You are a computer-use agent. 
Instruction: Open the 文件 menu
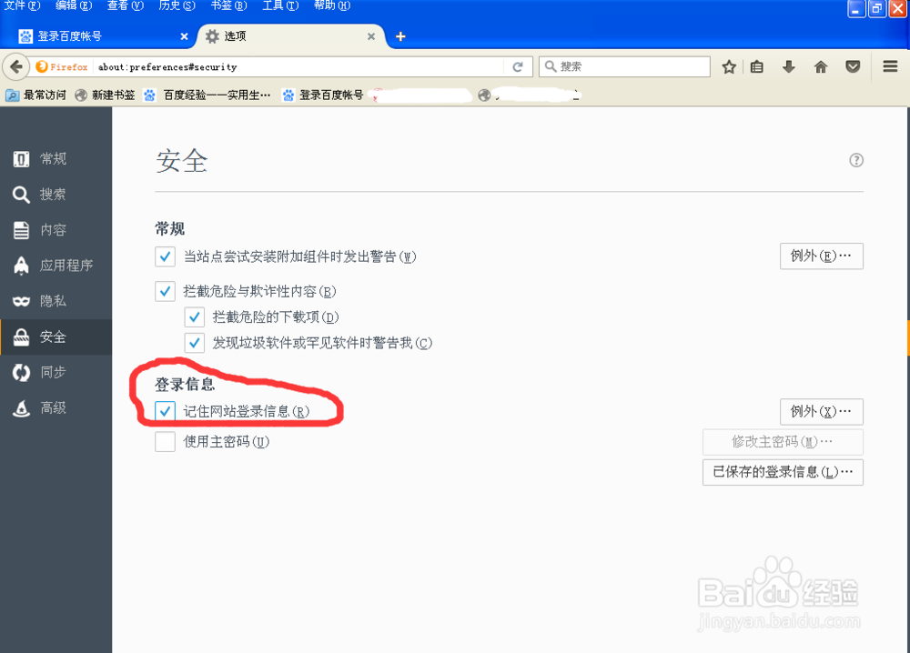(x=22, y=5)
